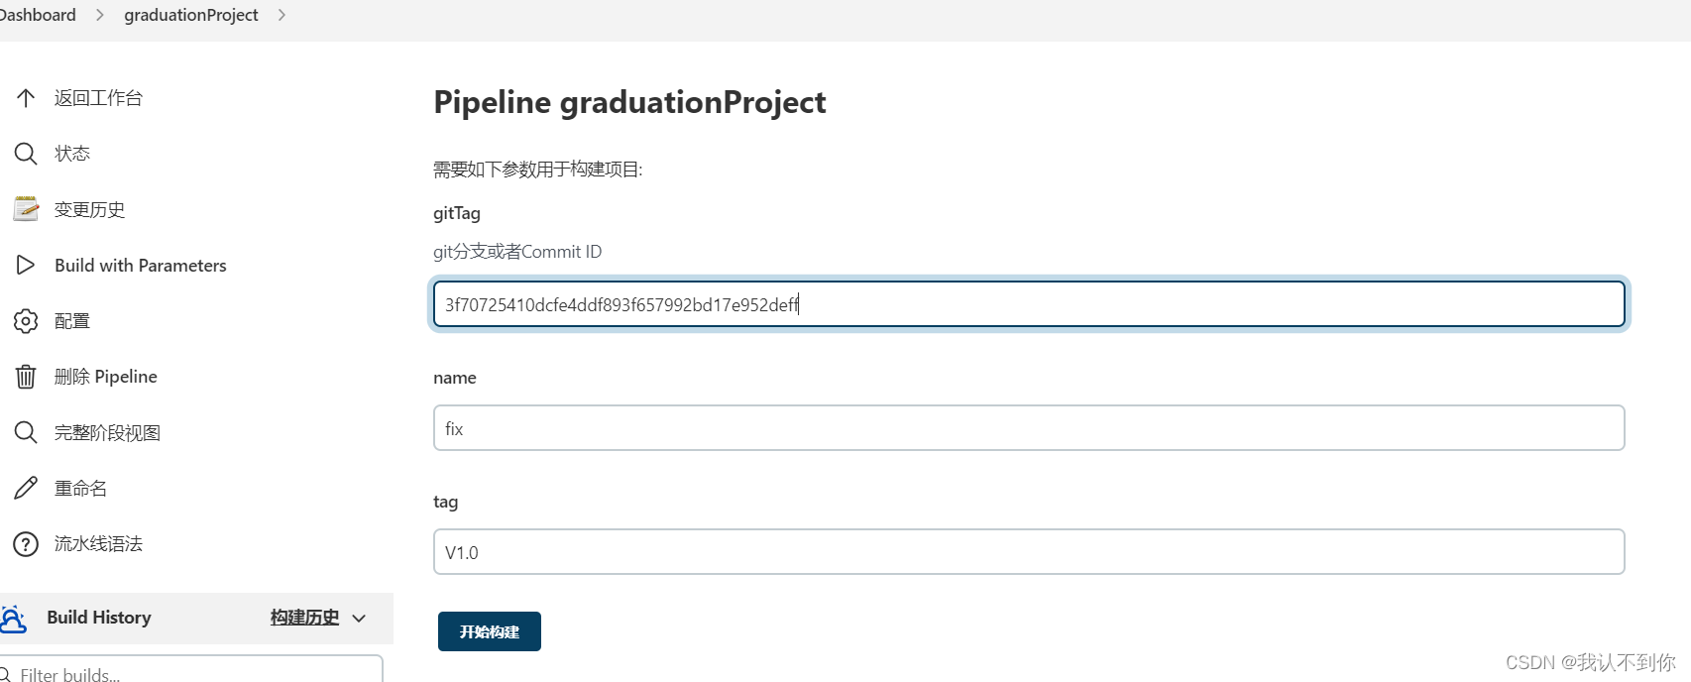The image size is (1691, 682).
Task: Click the Build with Parameters play icon
Action: pyautogui.click(x=26, y=265)
